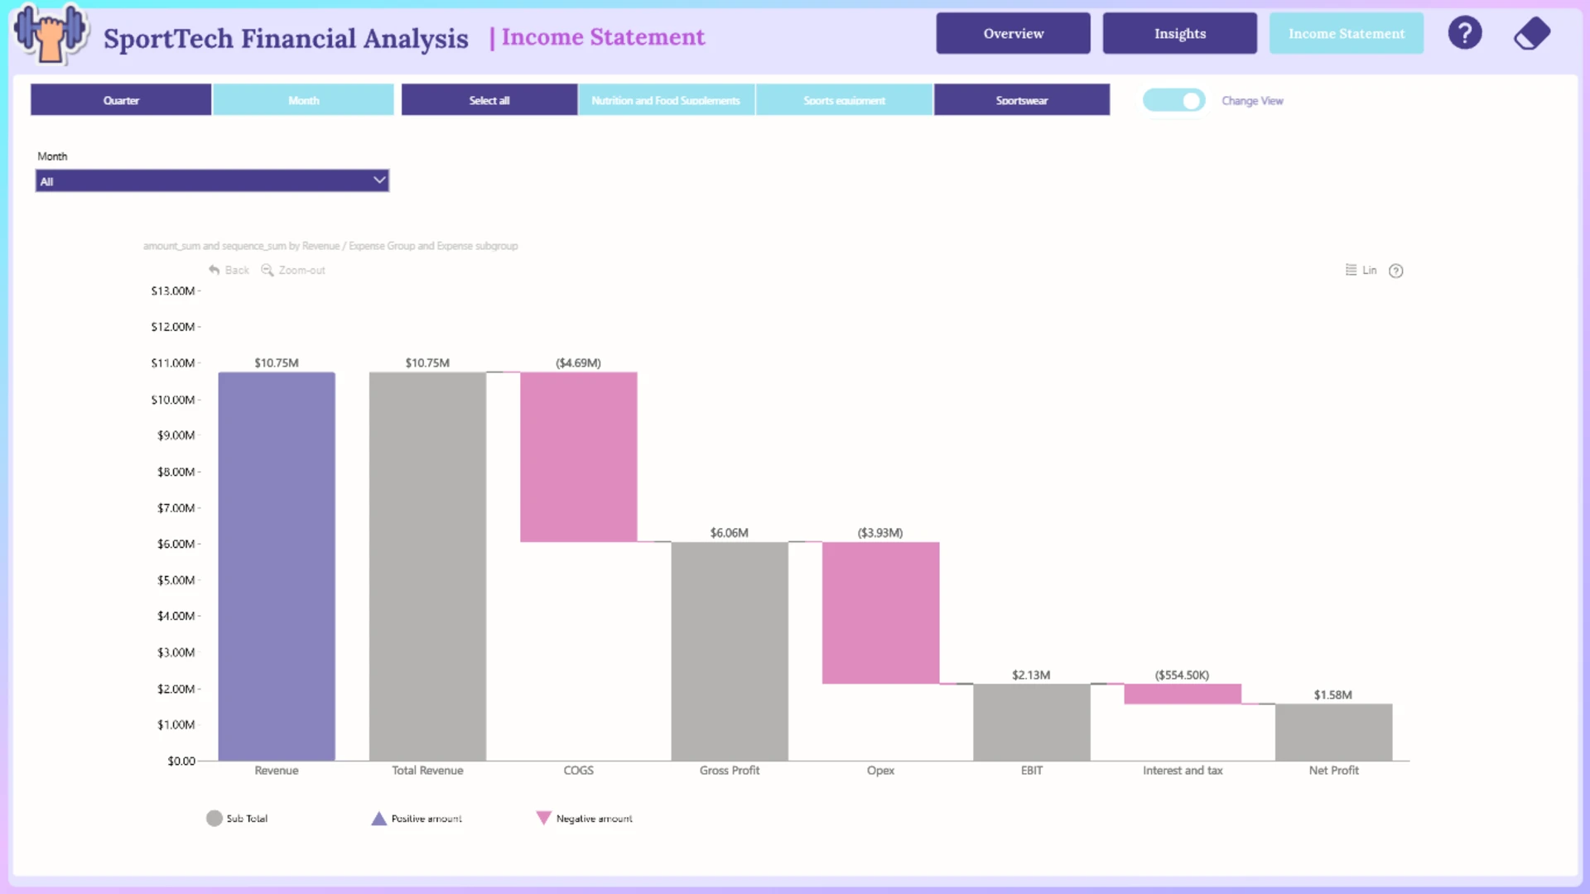The width and height of the screenshot is (1590, 894).
Task: Toggle the Change View switch
Action: point(1173,100)
